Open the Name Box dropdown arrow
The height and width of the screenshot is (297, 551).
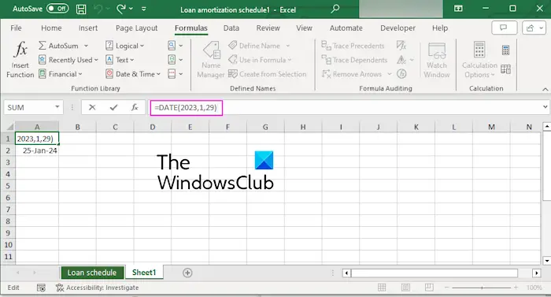(x=57, y=107)
